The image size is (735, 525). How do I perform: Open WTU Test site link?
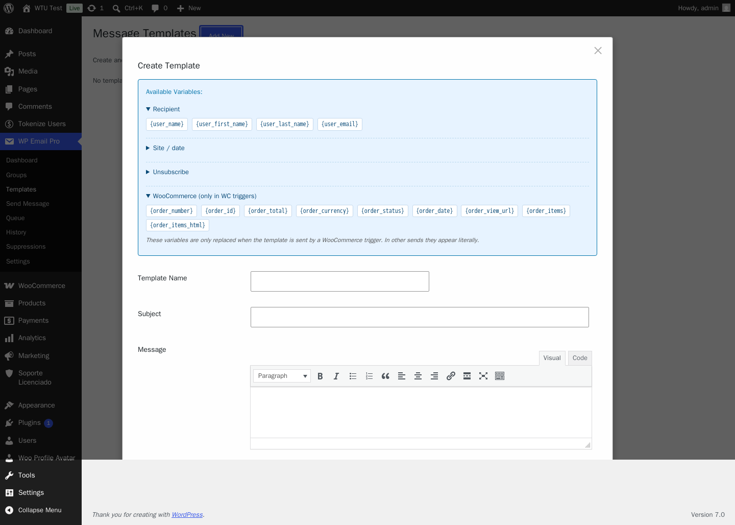click(42, 8)
